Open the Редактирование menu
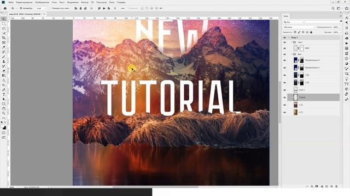 tap(24, 2)
